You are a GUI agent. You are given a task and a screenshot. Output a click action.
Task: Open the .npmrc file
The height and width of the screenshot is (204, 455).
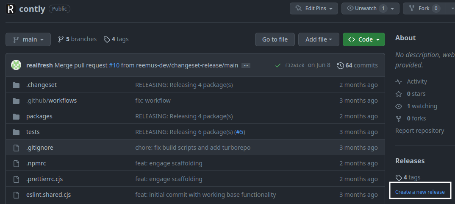point(36,163)
